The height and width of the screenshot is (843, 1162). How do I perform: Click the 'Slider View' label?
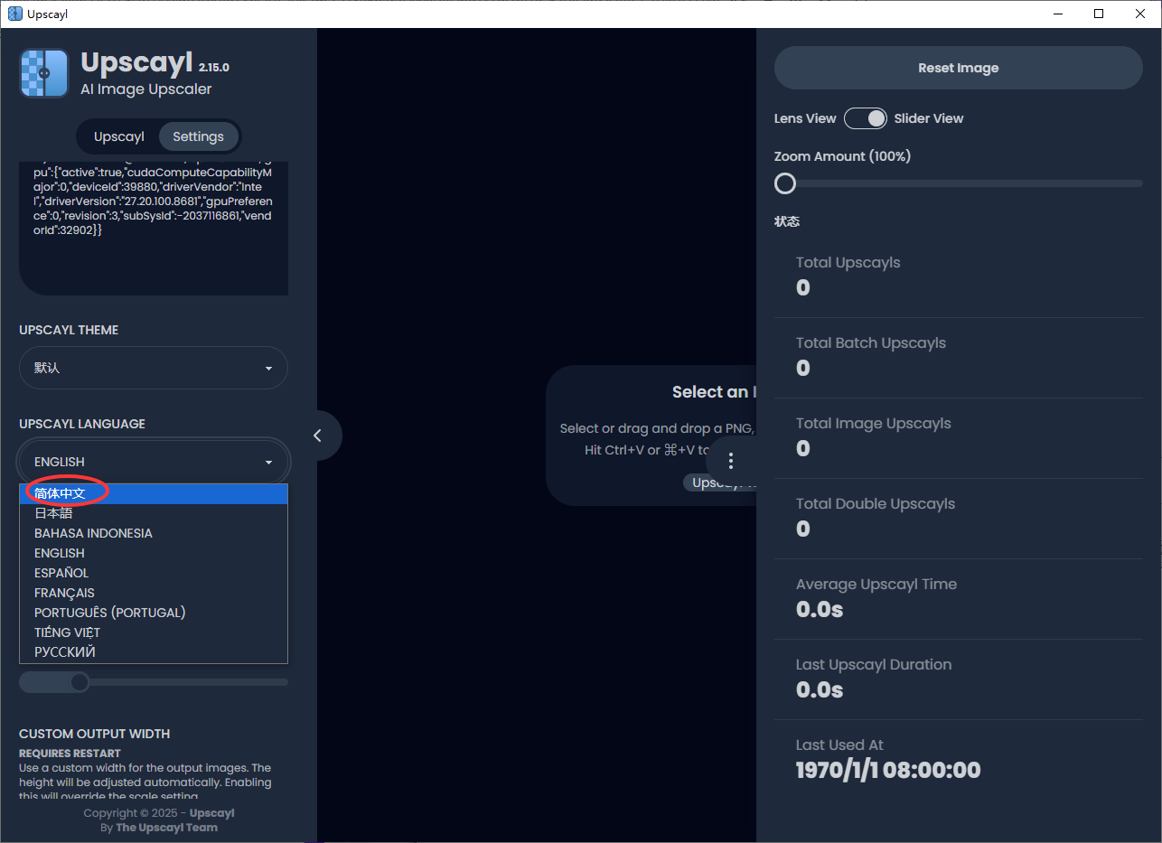(x=929, y=118)
